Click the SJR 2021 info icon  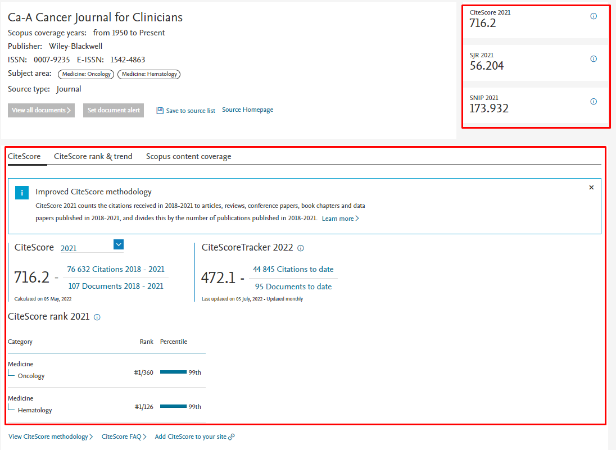click(x=593, y=58)
